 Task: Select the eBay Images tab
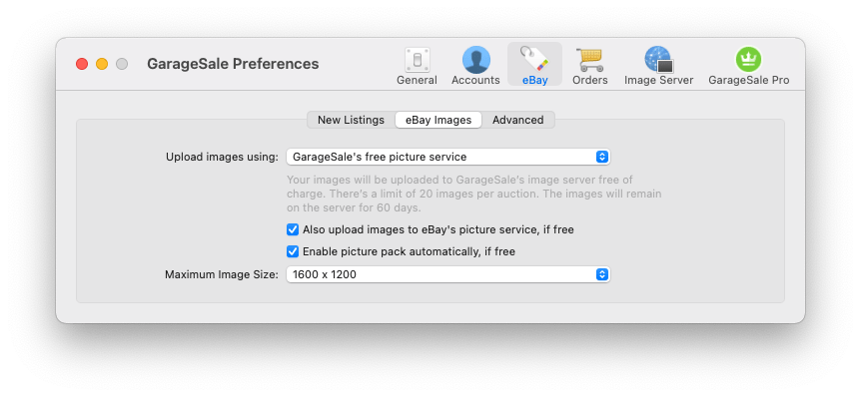point(438,120)
